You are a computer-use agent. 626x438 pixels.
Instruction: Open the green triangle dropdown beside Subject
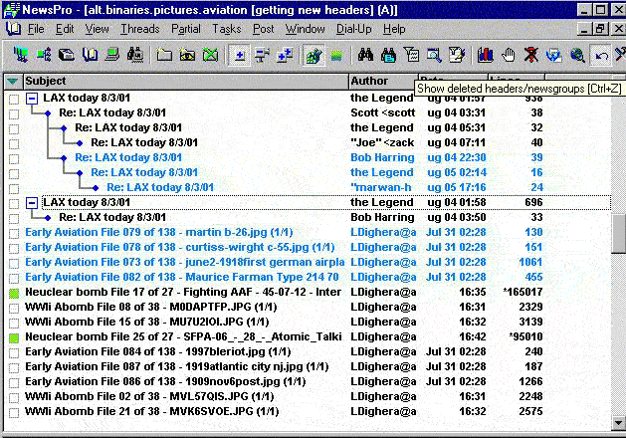tap(12, 81)
